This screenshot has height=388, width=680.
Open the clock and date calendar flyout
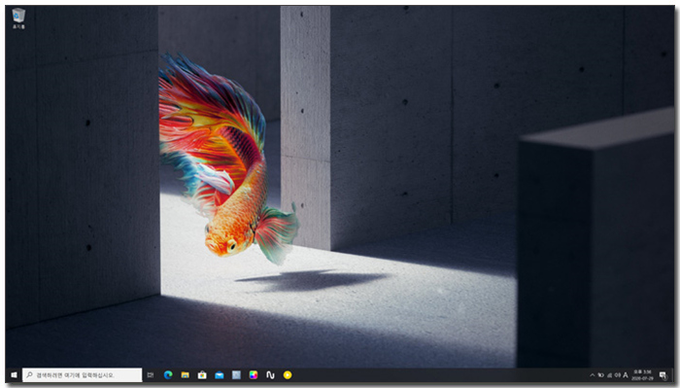(x=643, y=375)
